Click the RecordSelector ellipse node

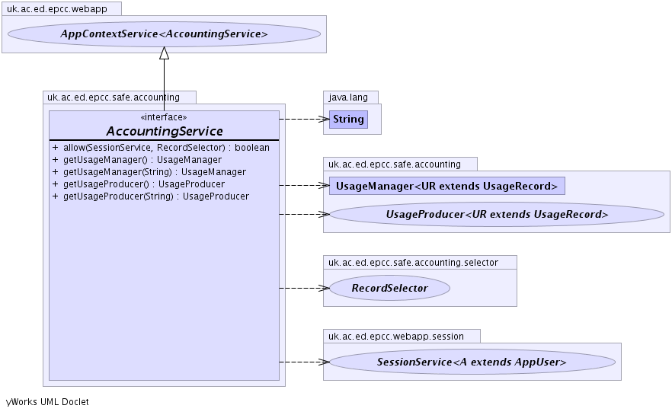[x=389, y=288]
